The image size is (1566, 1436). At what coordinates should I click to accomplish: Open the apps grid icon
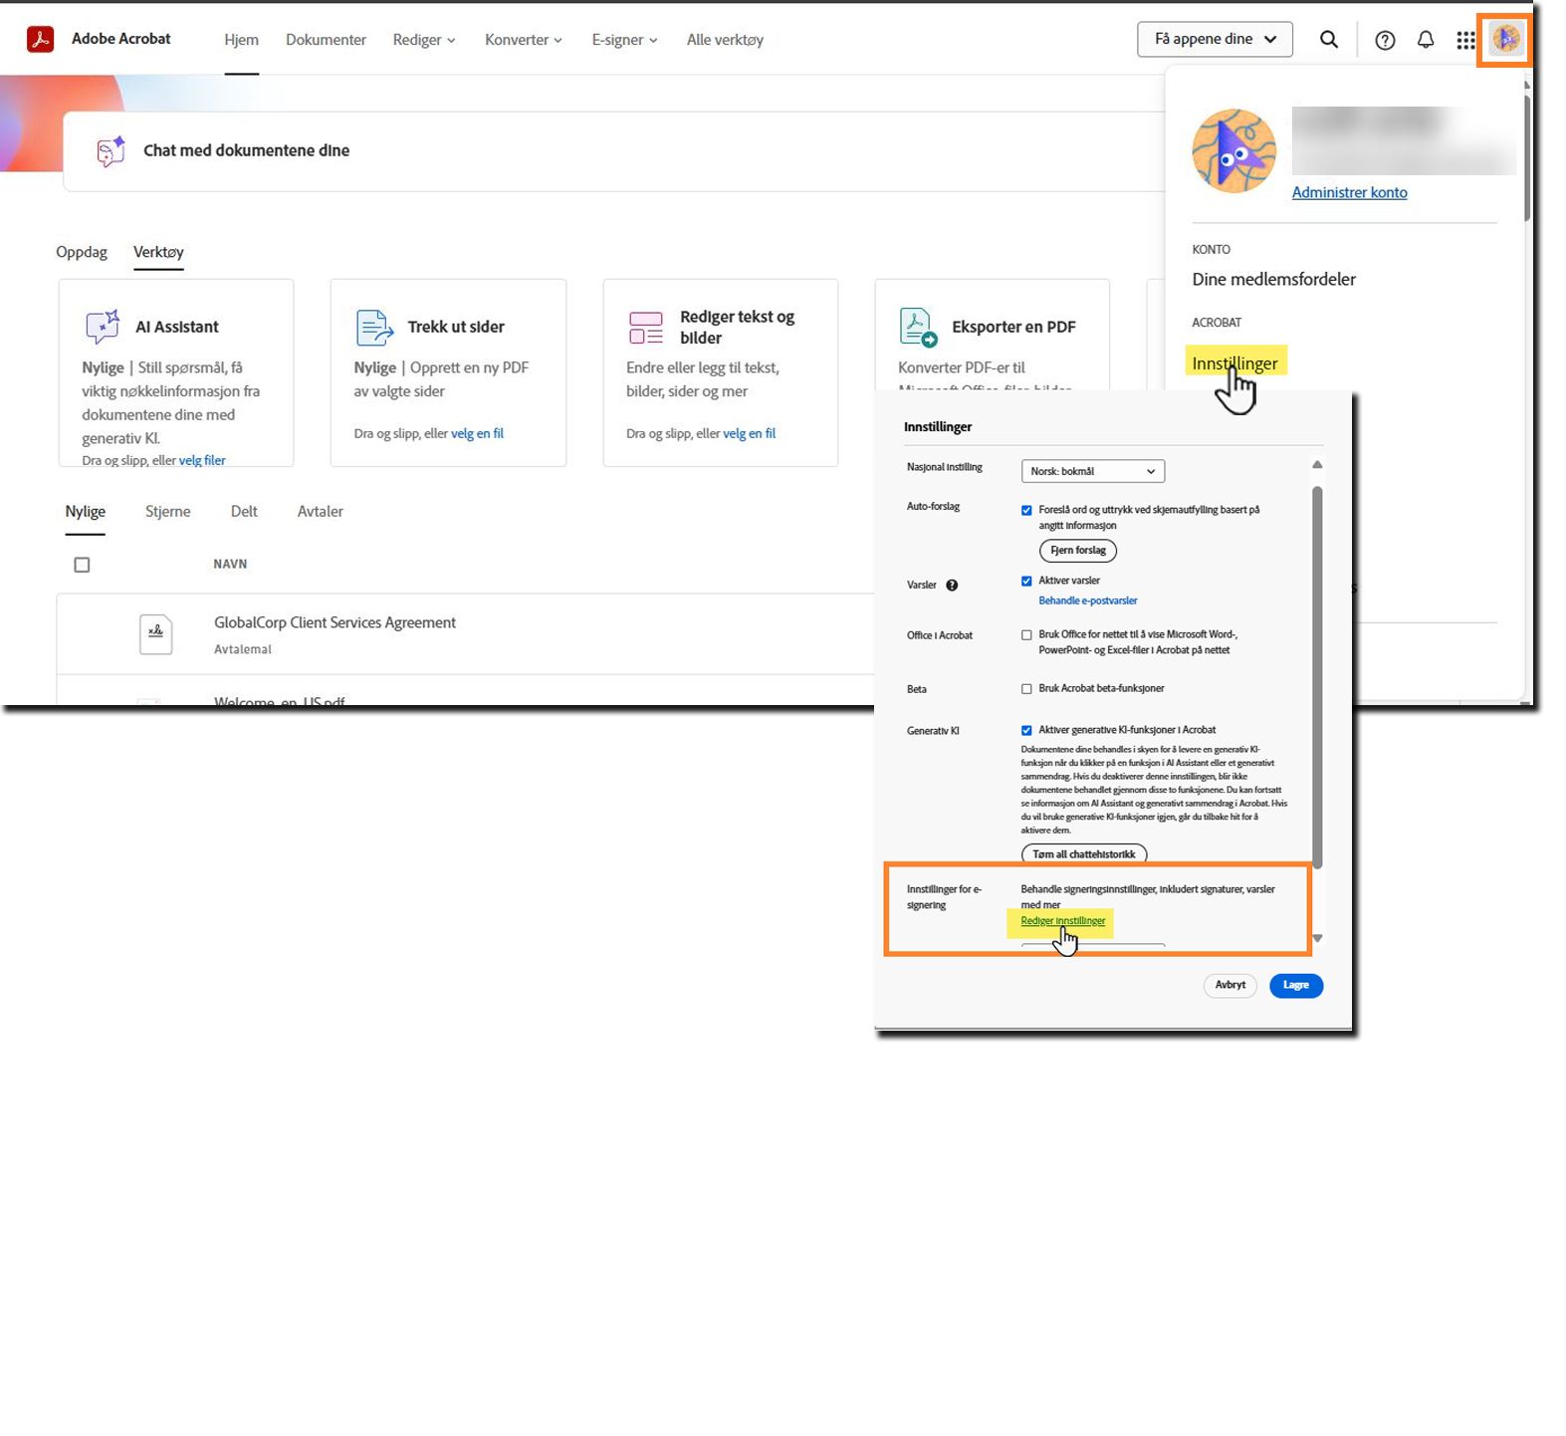(x=1465, y=40)
